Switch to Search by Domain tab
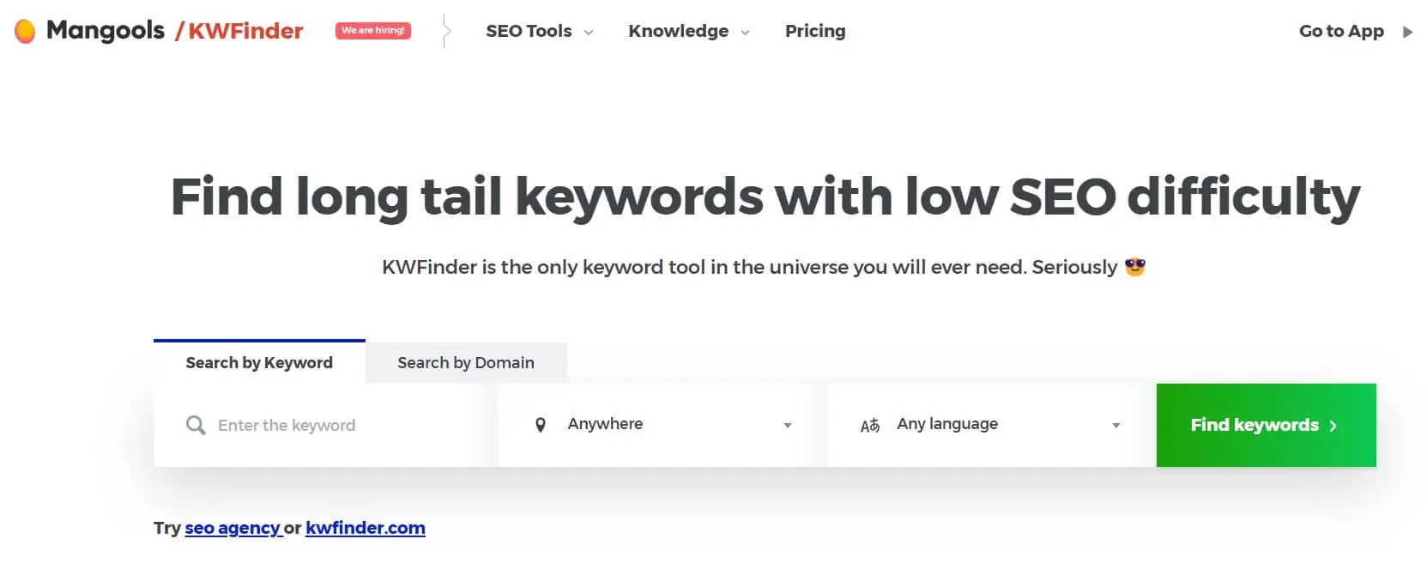 [x=466, y=363]
